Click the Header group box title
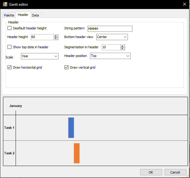Image resolution: width=190 pixels, height=178 pixels. point(13,22)
